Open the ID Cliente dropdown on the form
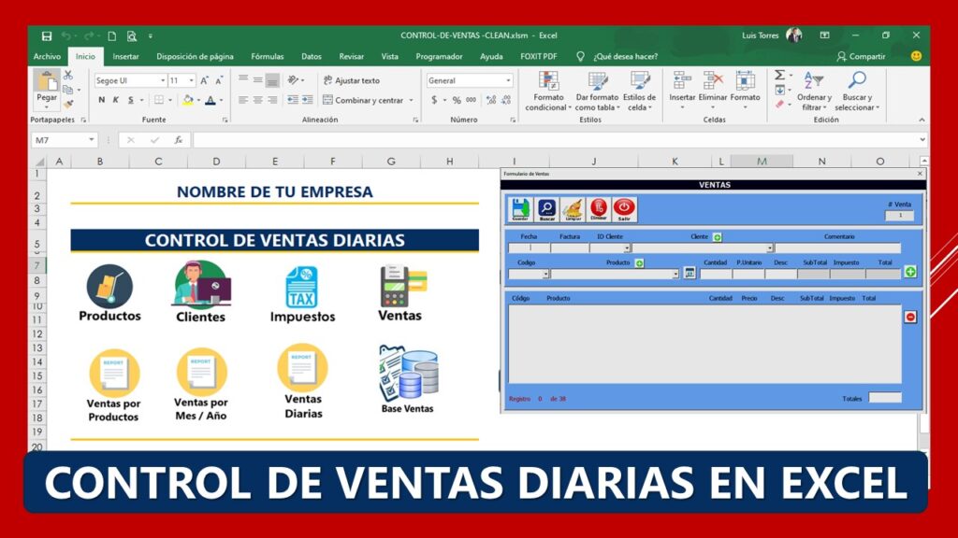958x538 pixels. 627,246
